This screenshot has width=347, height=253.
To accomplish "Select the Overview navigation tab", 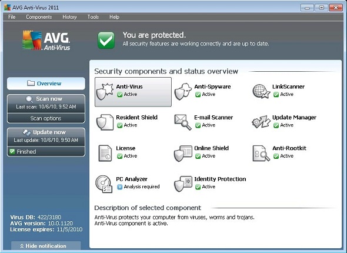I will (x=46, y=84).
